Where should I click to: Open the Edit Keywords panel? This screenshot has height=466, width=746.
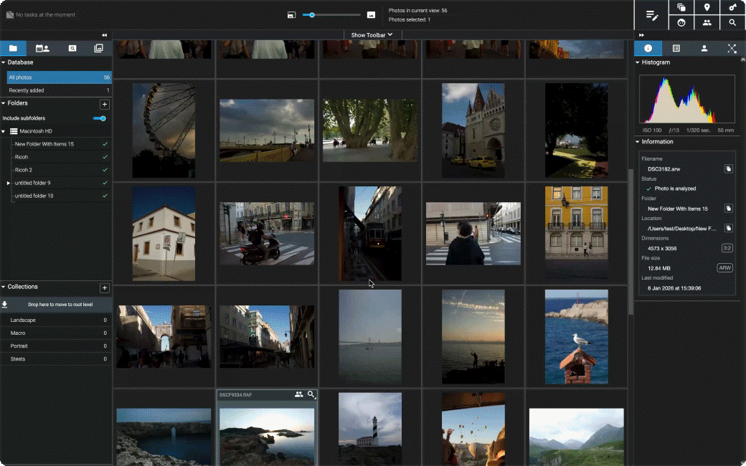pos(651,16)
